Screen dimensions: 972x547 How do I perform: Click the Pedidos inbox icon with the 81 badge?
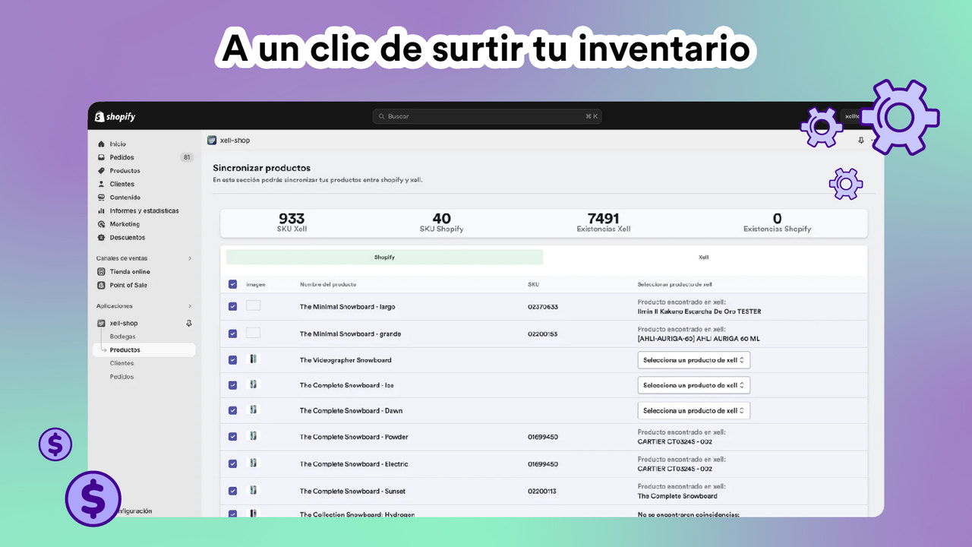[x=101, y=157]
